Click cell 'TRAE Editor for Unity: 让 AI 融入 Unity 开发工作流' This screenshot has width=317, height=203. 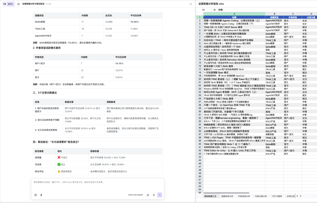coord(234,150)
